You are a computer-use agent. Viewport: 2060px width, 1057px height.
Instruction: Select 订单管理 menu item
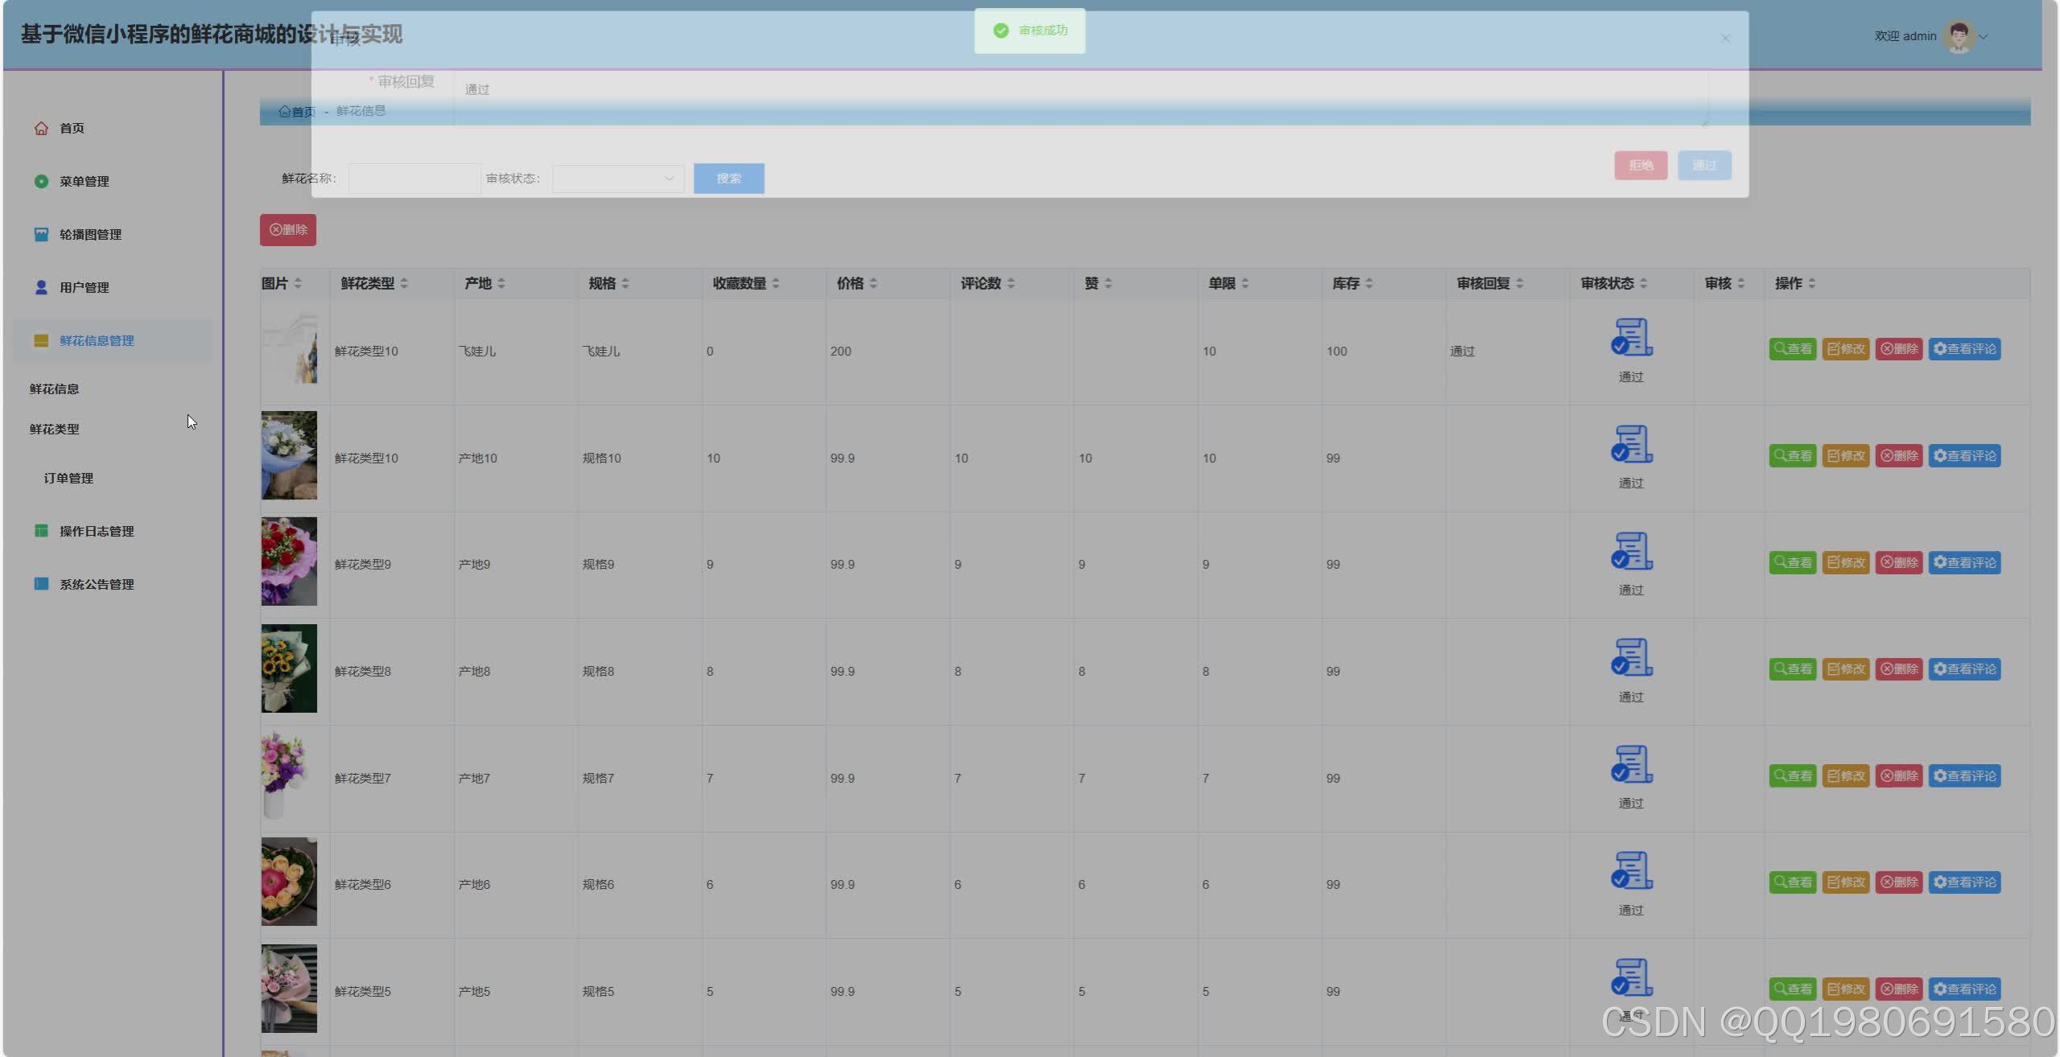coord(68,478)
